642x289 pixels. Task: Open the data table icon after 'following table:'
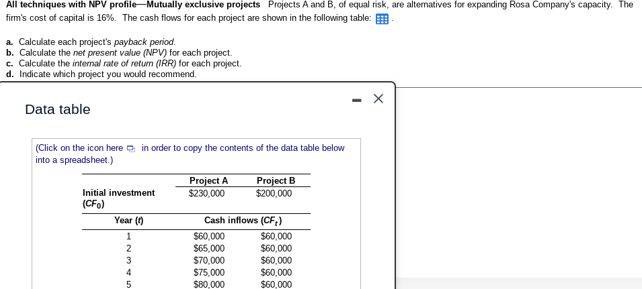click(x=382, y=19)
